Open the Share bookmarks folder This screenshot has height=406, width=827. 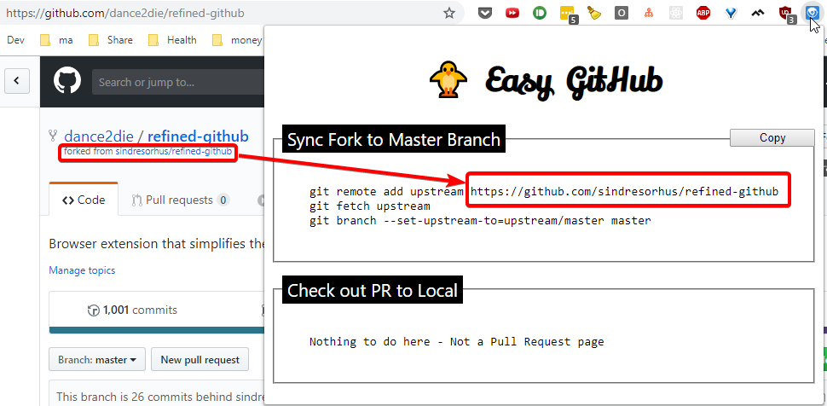point(111,40)
